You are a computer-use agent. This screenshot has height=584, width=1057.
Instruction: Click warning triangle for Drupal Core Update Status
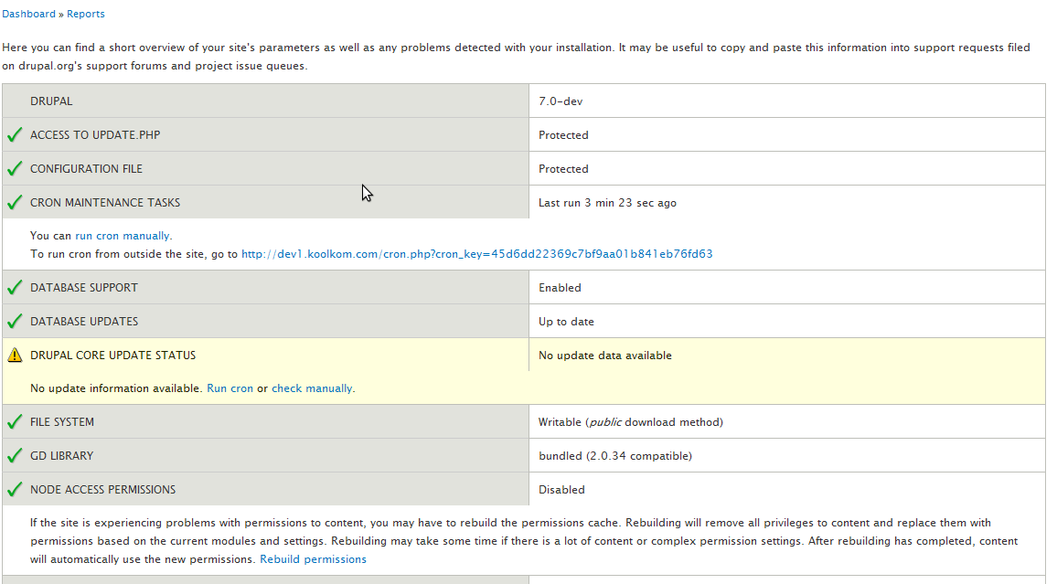pyautogui.click(x=15, y=356)
